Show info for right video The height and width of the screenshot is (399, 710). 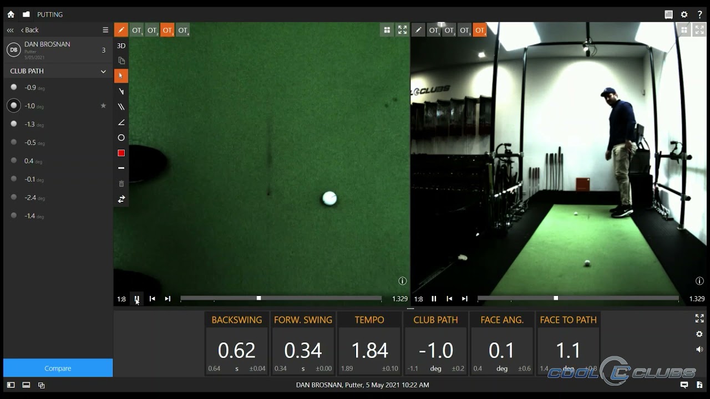point(699,281)
